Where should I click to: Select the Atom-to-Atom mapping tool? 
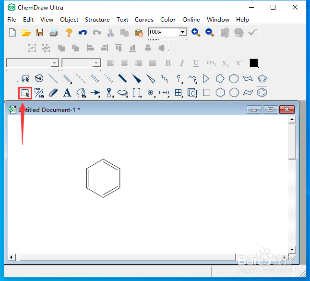click(164, 93)
